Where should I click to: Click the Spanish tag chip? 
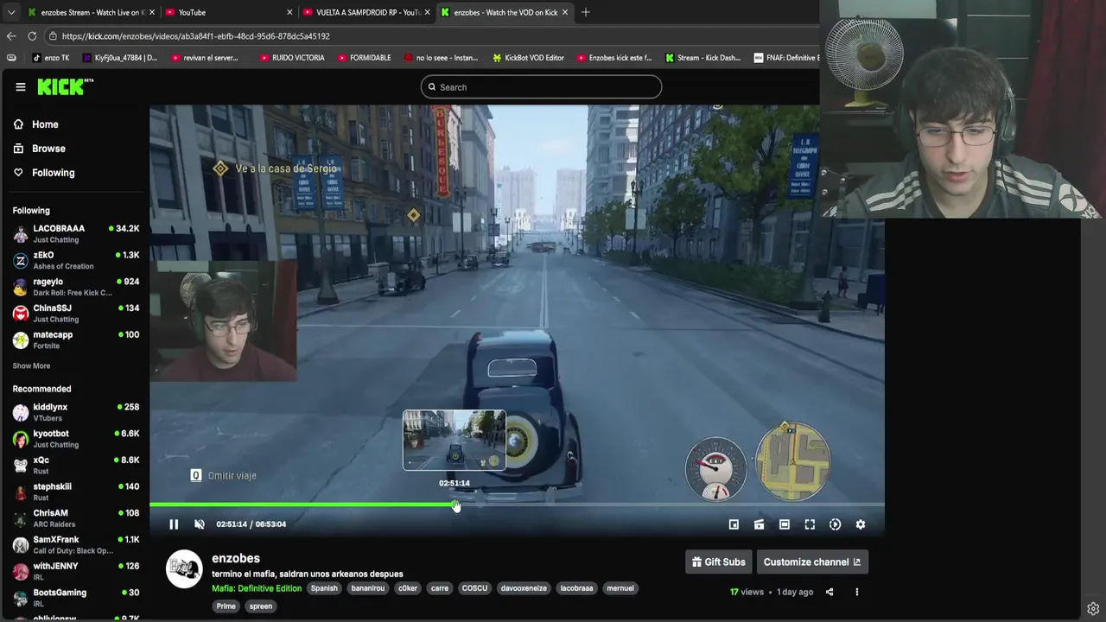[324, 588]
